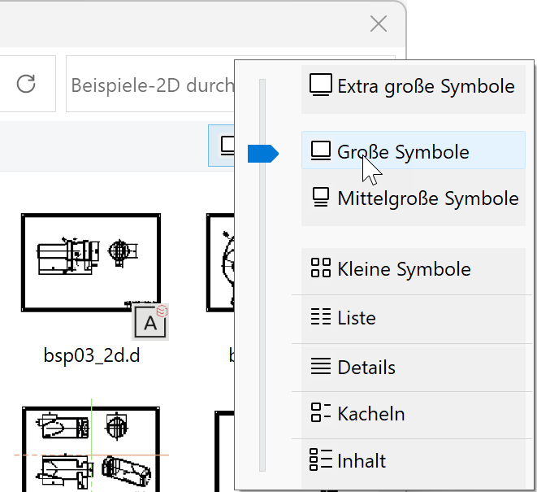
Task: Click the icon next to Mittelgroße Symbole
Action: click(322, 198)
